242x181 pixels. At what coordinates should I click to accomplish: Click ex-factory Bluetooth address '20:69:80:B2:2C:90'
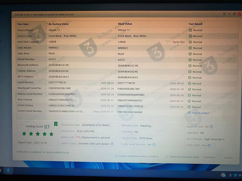click(x=59, y=65)
